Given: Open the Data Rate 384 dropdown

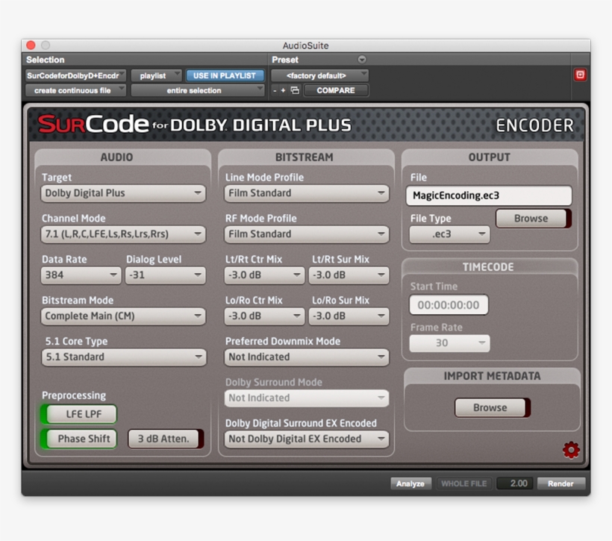Looking at the screenshot, I should point(81,275).
